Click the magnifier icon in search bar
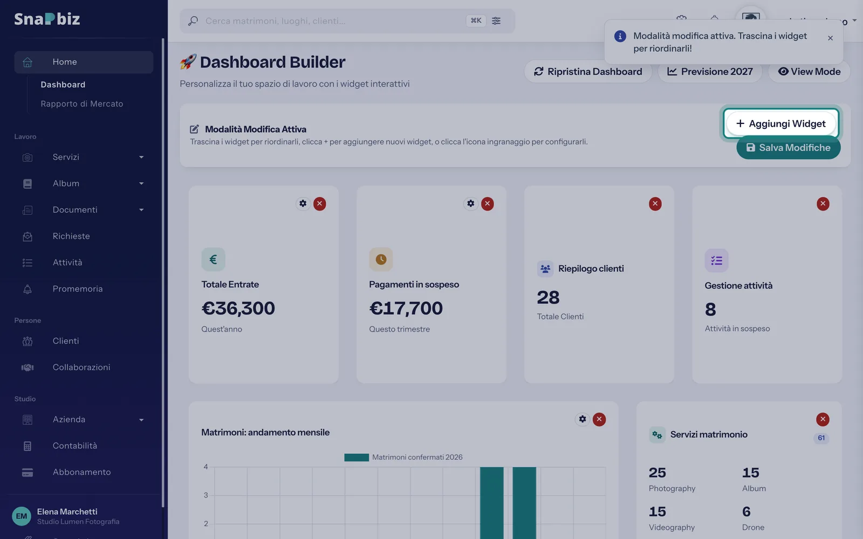Image resolution: width=863 pixels, height=539 pixels. coord(193,21)
